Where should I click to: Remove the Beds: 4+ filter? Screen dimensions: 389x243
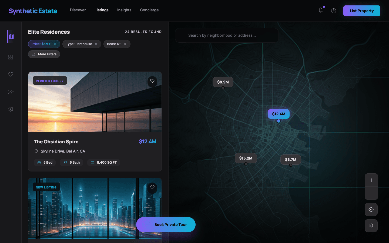tap(125, 44)
